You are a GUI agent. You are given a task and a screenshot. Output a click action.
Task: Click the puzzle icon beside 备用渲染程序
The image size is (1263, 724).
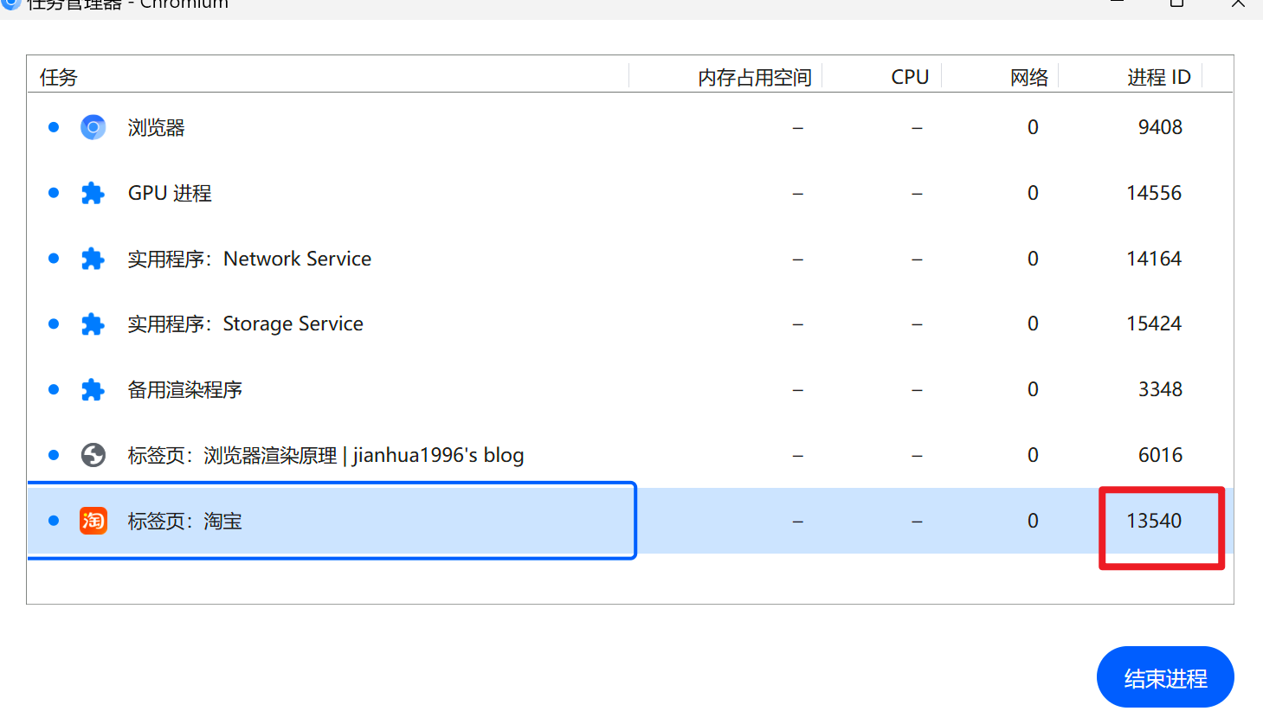click(x=93, y=390)
